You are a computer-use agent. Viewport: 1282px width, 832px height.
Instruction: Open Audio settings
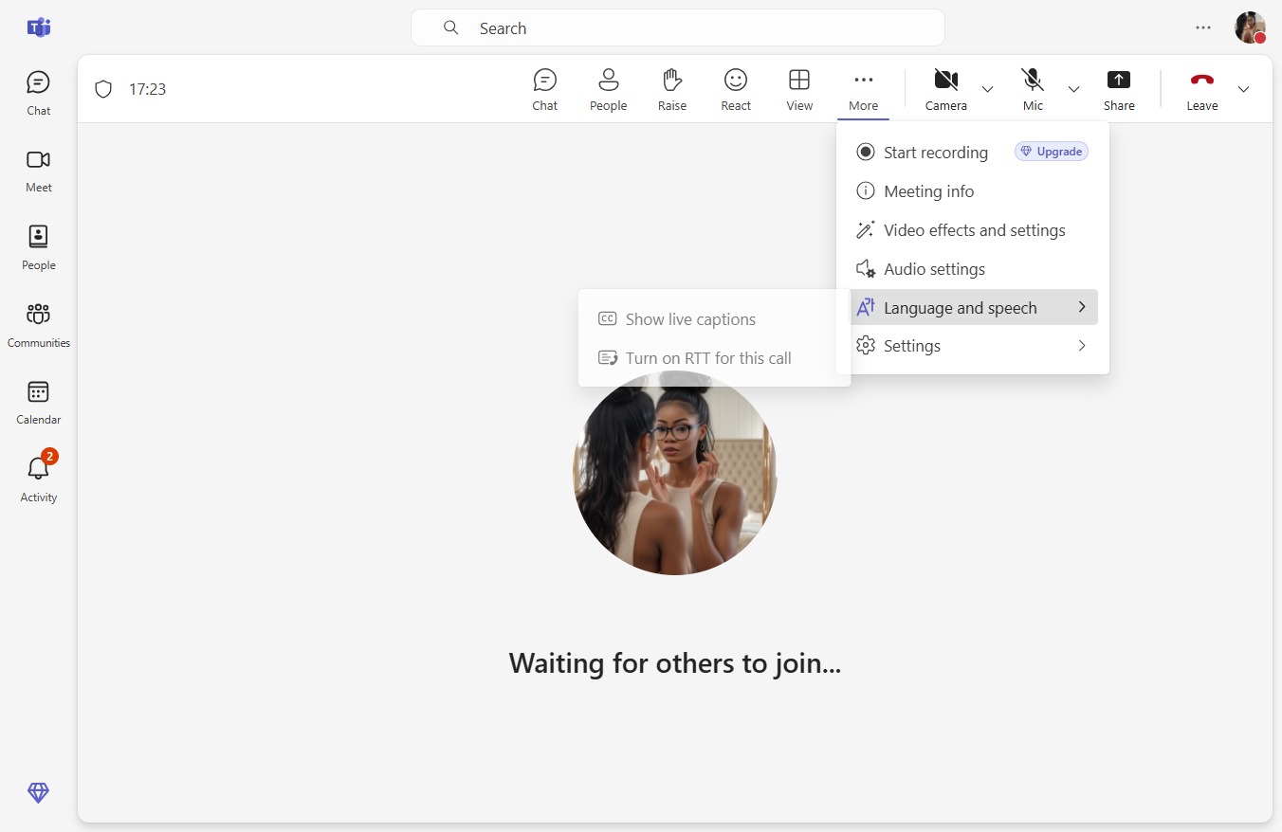973,269
